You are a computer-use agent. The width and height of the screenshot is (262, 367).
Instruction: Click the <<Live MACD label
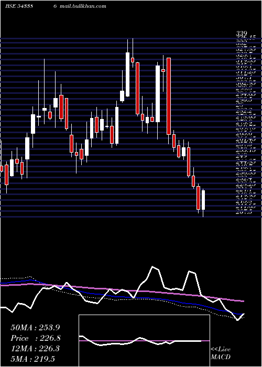click(221, 353)
